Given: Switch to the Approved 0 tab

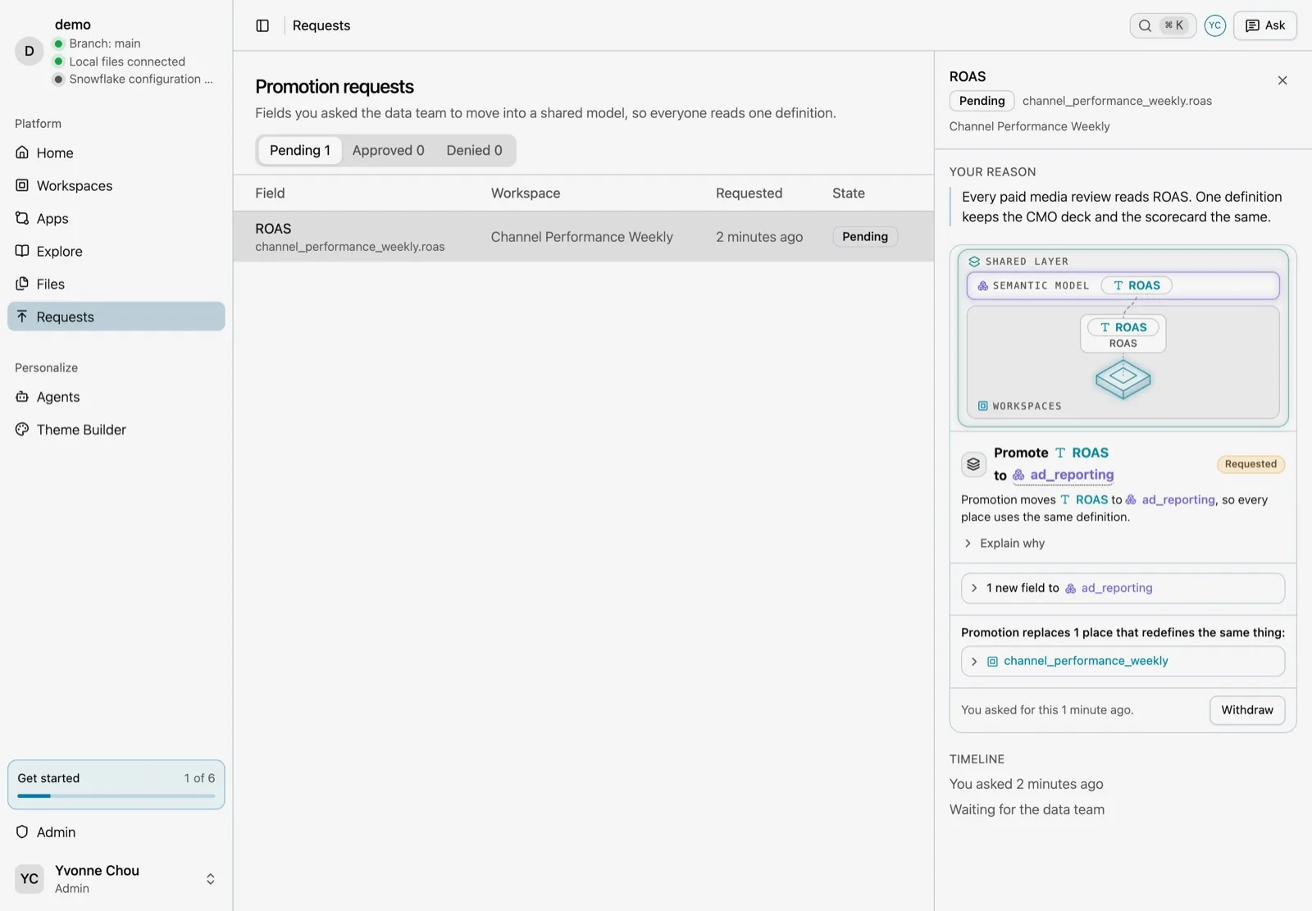Looking at the screenshot, I should tap(389, 150).
